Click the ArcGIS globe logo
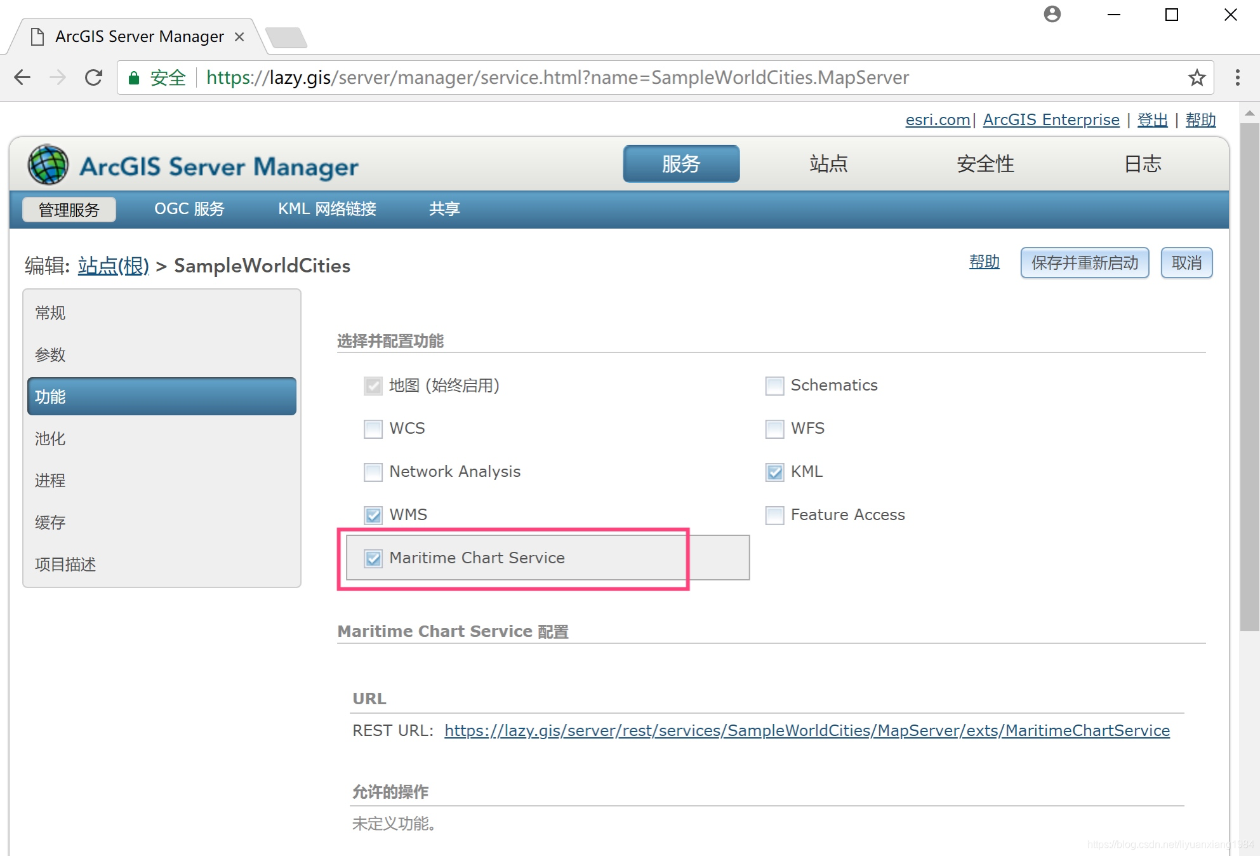This screenshot has width=1260, height=856. [48, 164]
